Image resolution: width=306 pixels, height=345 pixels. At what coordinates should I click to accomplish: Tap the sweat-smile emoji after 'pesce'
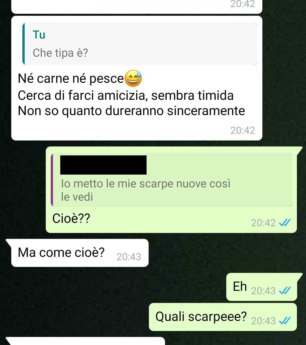[133, 79]
